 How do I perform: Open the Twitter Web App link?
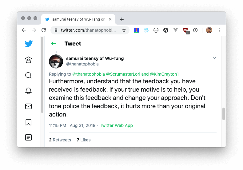click(x=116, y=125)
